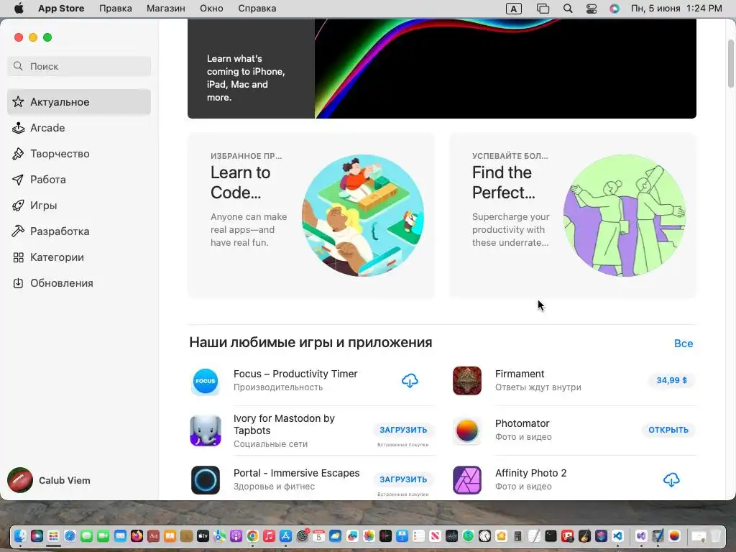Image resolution: width=736 pixels, height=552 pixels.
Task: Click the vertical scrollbar thumb
Action: (x=730, y=64)
